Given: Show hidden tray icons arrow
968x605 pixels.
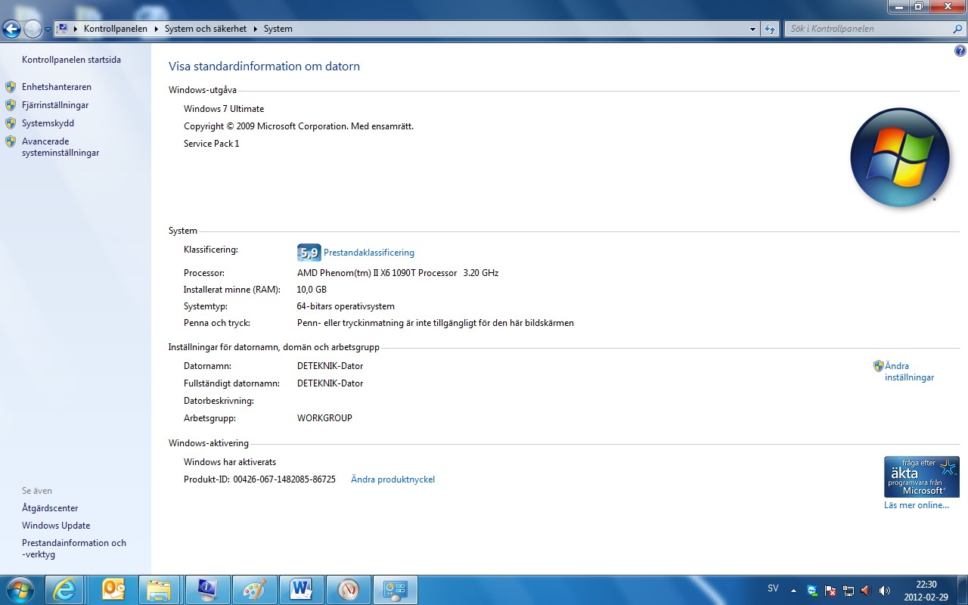Looking at the screenshot, I should (793, 591).
